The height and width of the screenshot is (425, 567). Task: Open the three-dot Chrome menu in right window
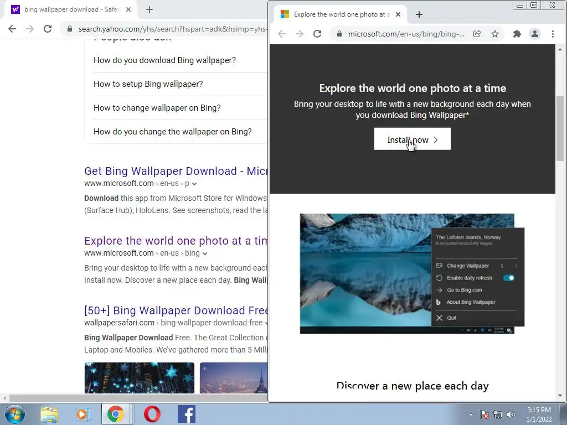click(x=553, y=34)
